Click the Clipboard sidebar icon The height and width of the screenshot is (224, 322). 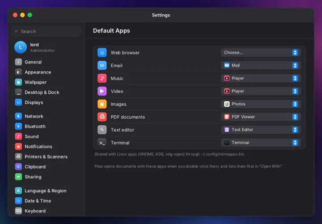pyautogui.click(x=18, y=166)
